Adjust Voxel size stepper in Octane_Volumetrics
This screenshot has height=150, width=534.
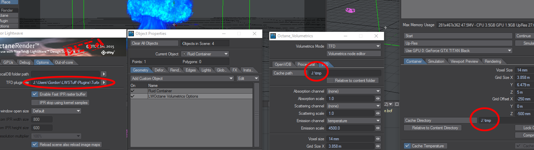click(378, 139)
